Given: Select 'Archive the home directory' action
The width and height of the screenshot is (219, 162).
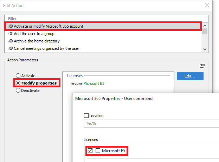Looking at the screenshot, I should point(103,41).
